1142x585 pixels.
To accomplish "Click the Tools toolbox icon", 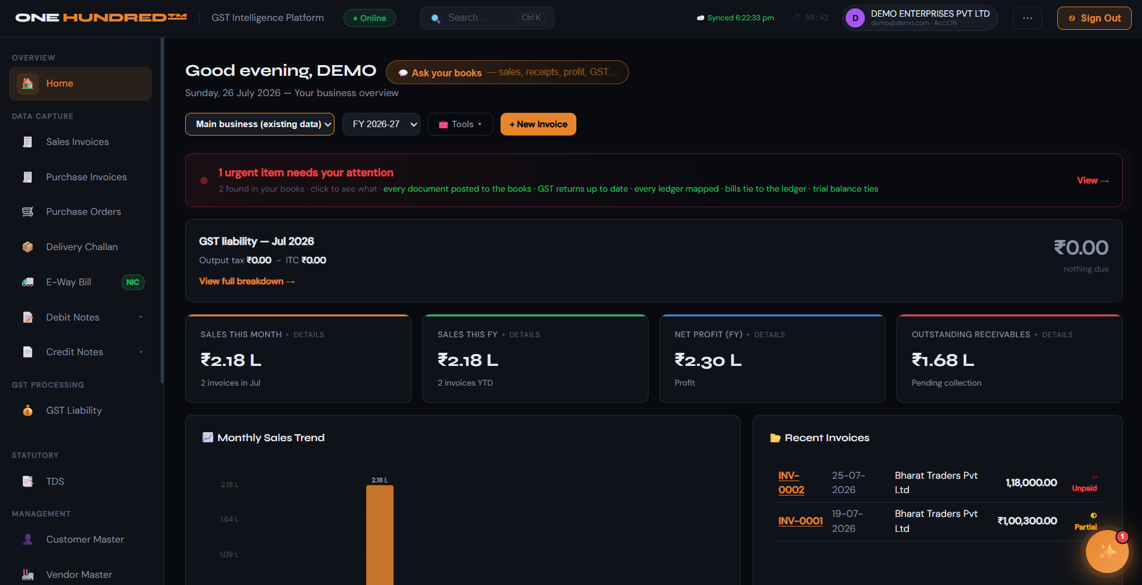I will 443,125.
